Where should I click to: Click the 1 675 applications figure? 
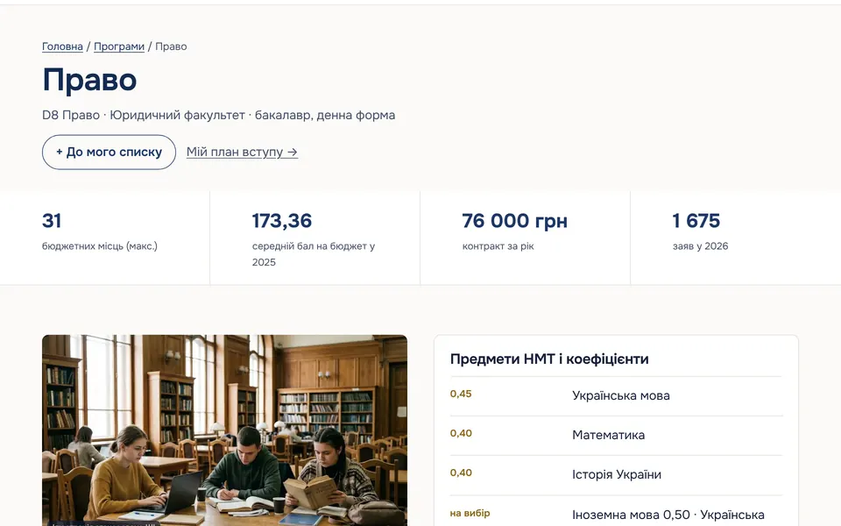[x=696, y=221]
